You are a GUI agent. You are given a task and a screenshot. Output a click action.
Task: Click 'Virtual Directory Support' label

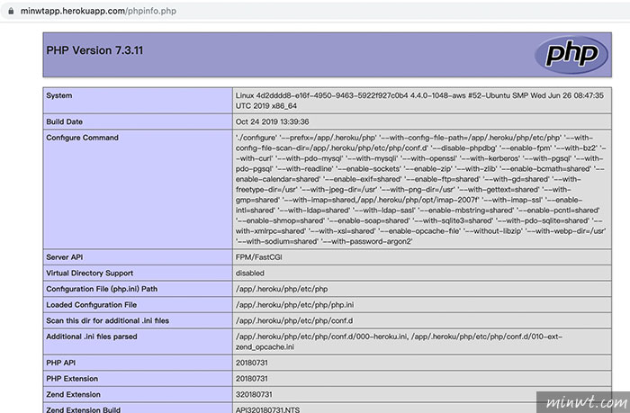(x=90, y=274)
